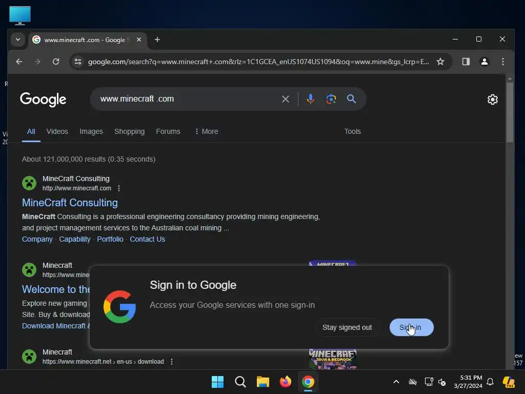Open the Chrome side panel
Screen dimensions: 525x394
[466, 62]
